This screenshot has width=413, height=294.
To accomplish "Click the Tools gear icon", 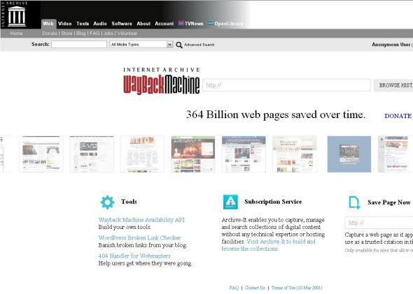I will 107,203.
